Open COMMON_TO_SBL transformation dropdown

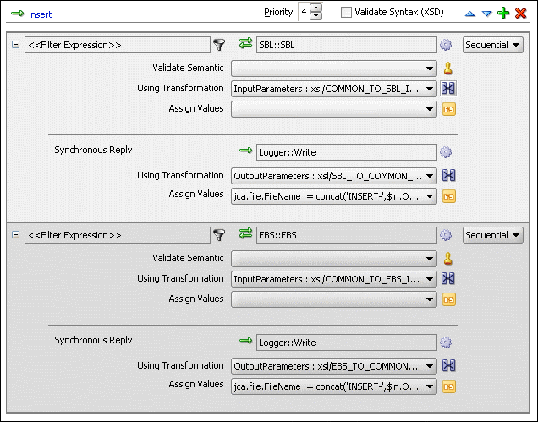334,89
